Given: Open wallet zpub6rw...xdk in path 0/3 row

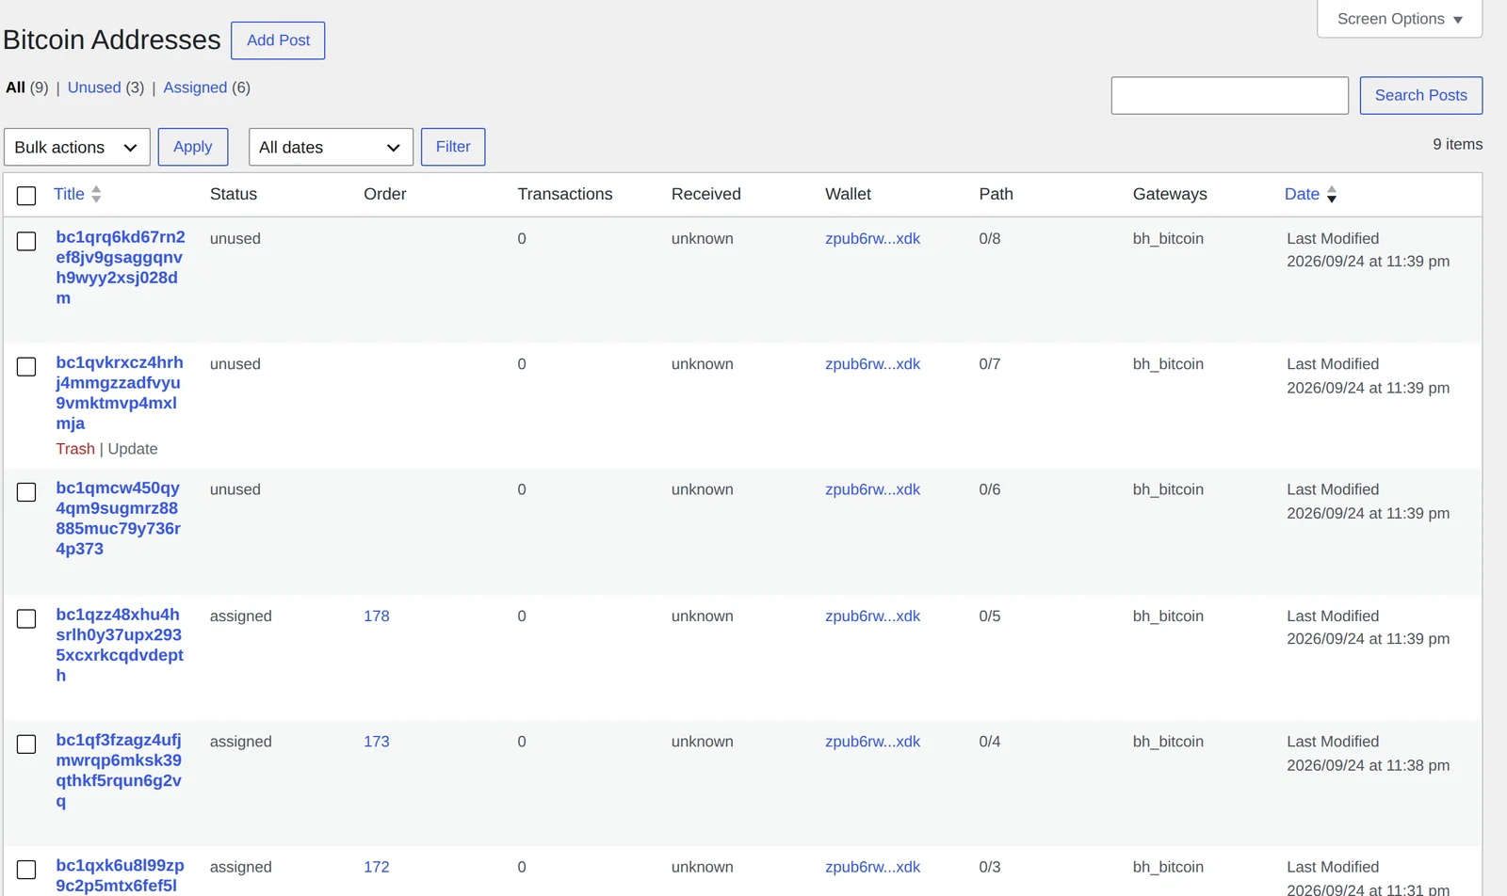Looking at the screenshot, I should tap(872, 867).
